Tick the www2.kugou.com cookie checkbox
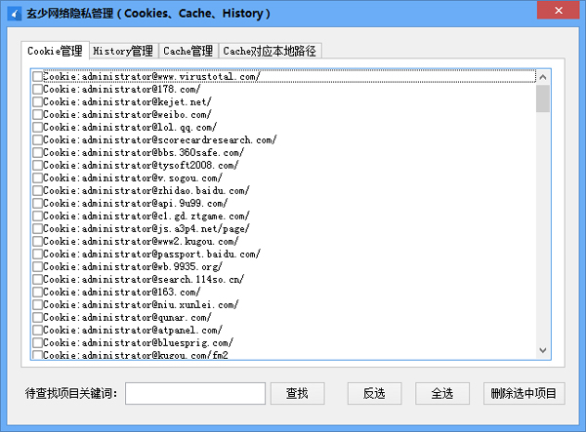Viewport: 586px width, 432px height. 37,242
